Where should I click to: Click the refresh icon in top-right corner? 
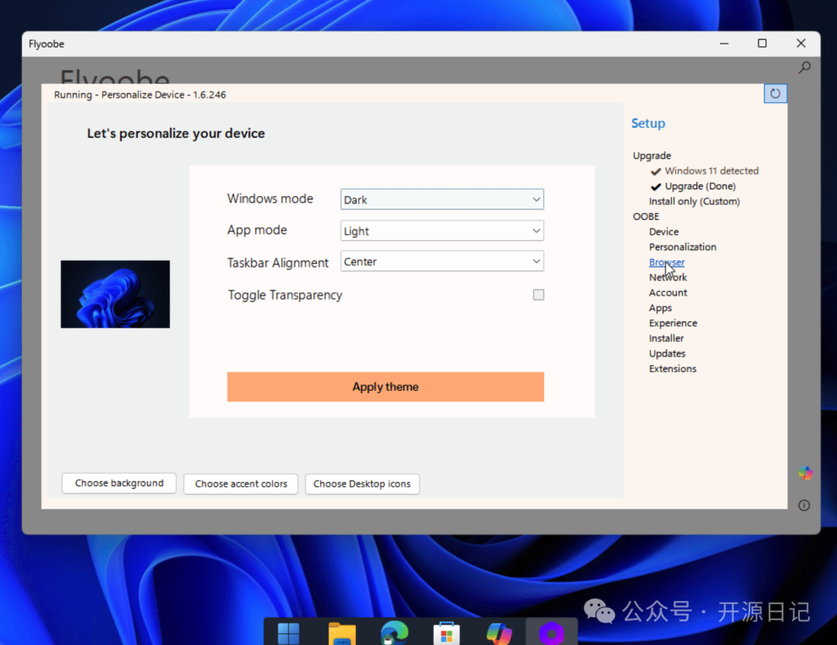775,94
